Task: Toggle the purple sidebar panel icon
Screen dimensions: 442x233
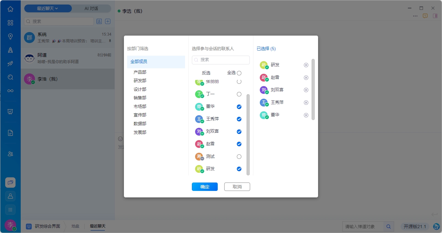Action: (x=435, y=16)
